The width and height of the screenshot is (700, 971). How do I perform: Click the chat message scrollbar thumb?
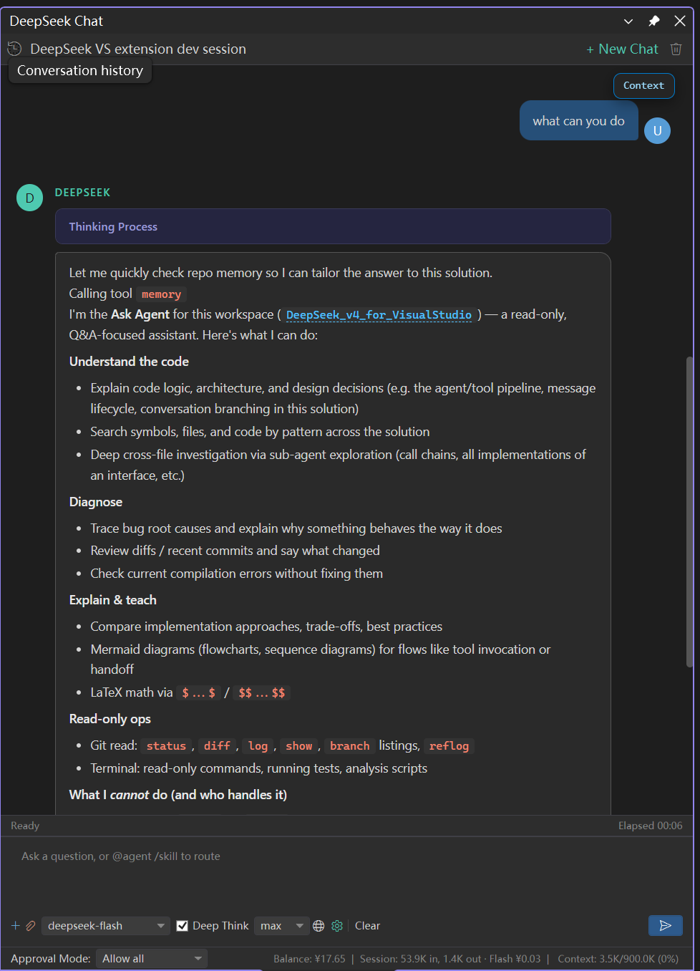689,512
